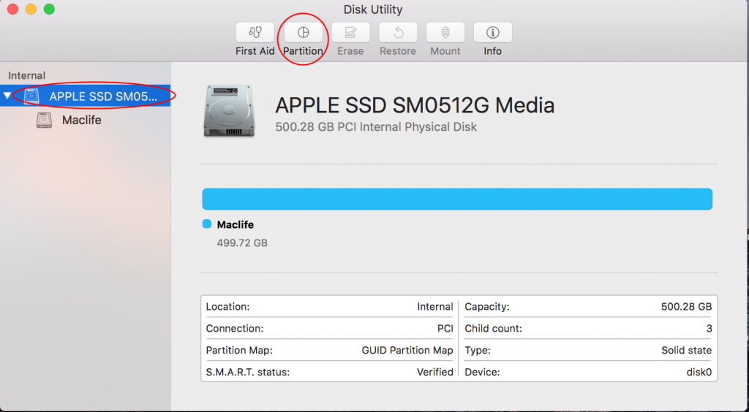Screen dimensions: 749x412
Task: Click the bold Maclife legend label
Action: click(x=235, y=224)
